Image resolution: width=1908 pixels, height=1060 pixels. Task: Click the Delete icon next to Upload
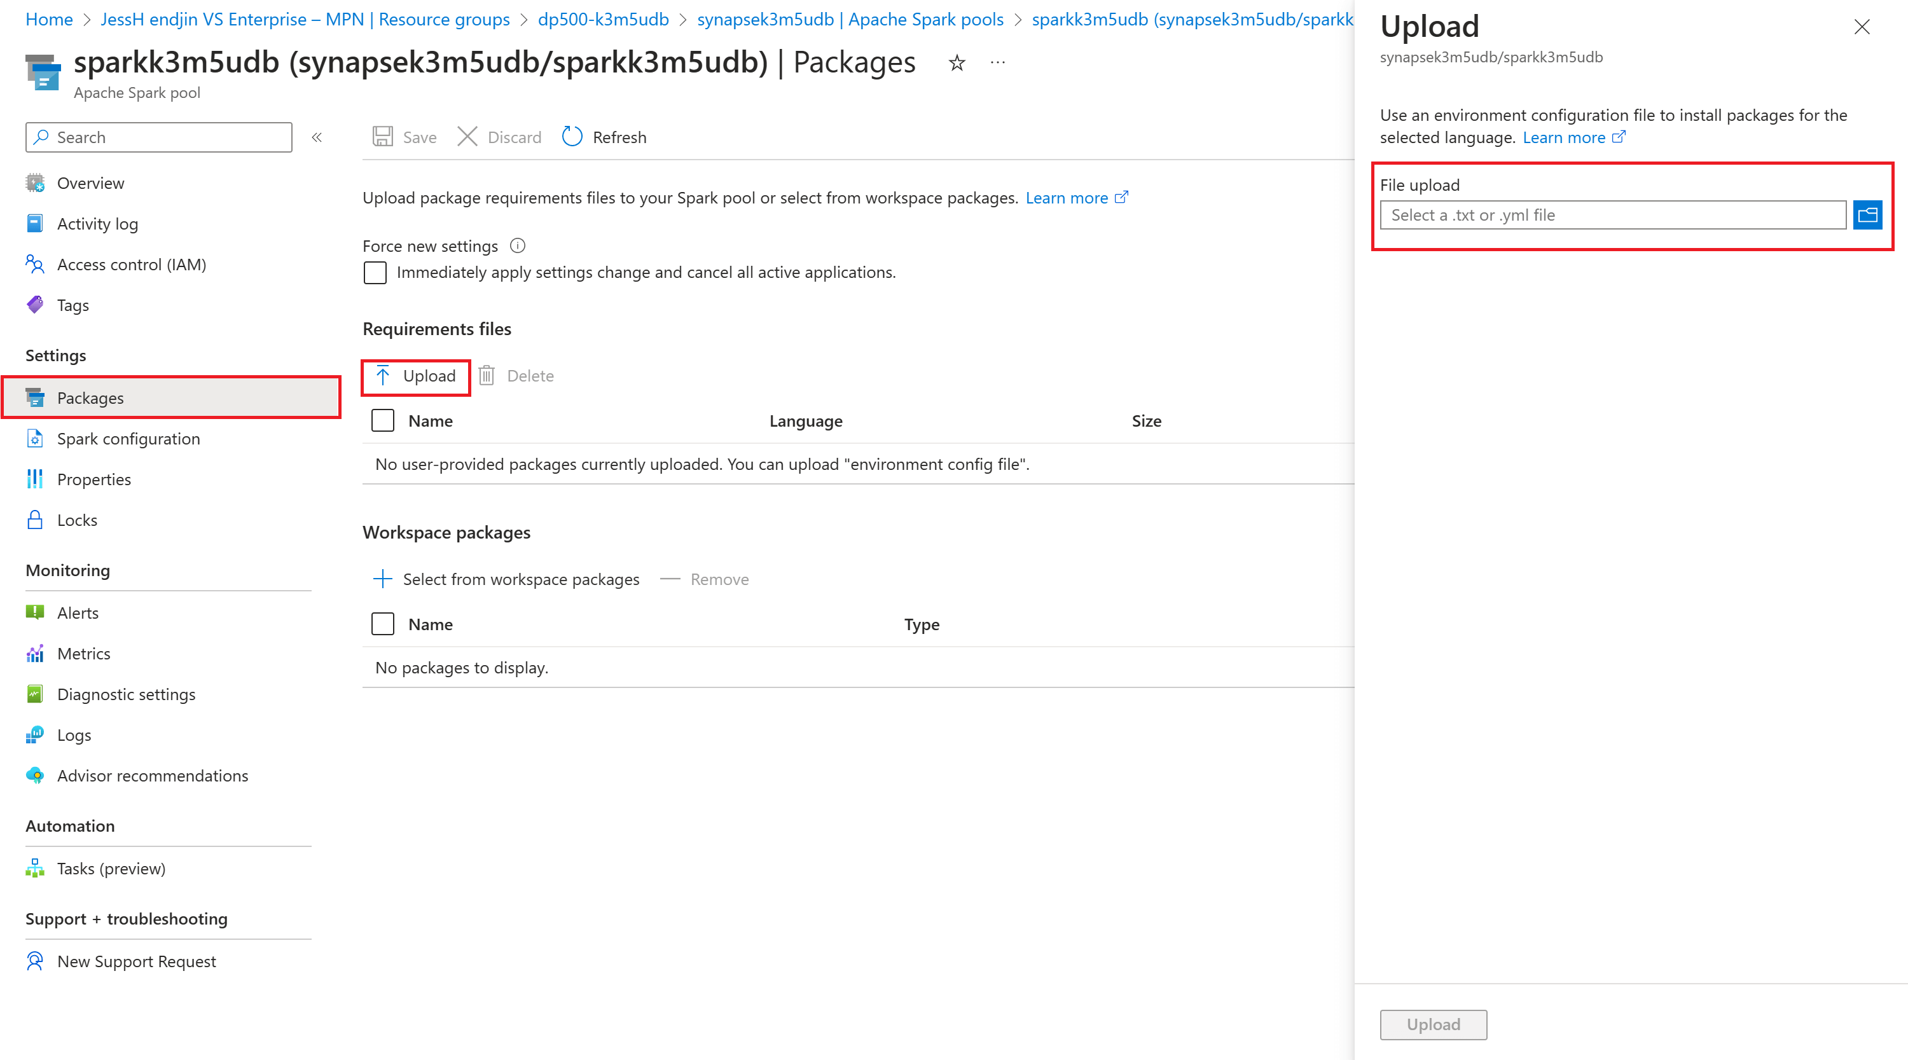485,376
